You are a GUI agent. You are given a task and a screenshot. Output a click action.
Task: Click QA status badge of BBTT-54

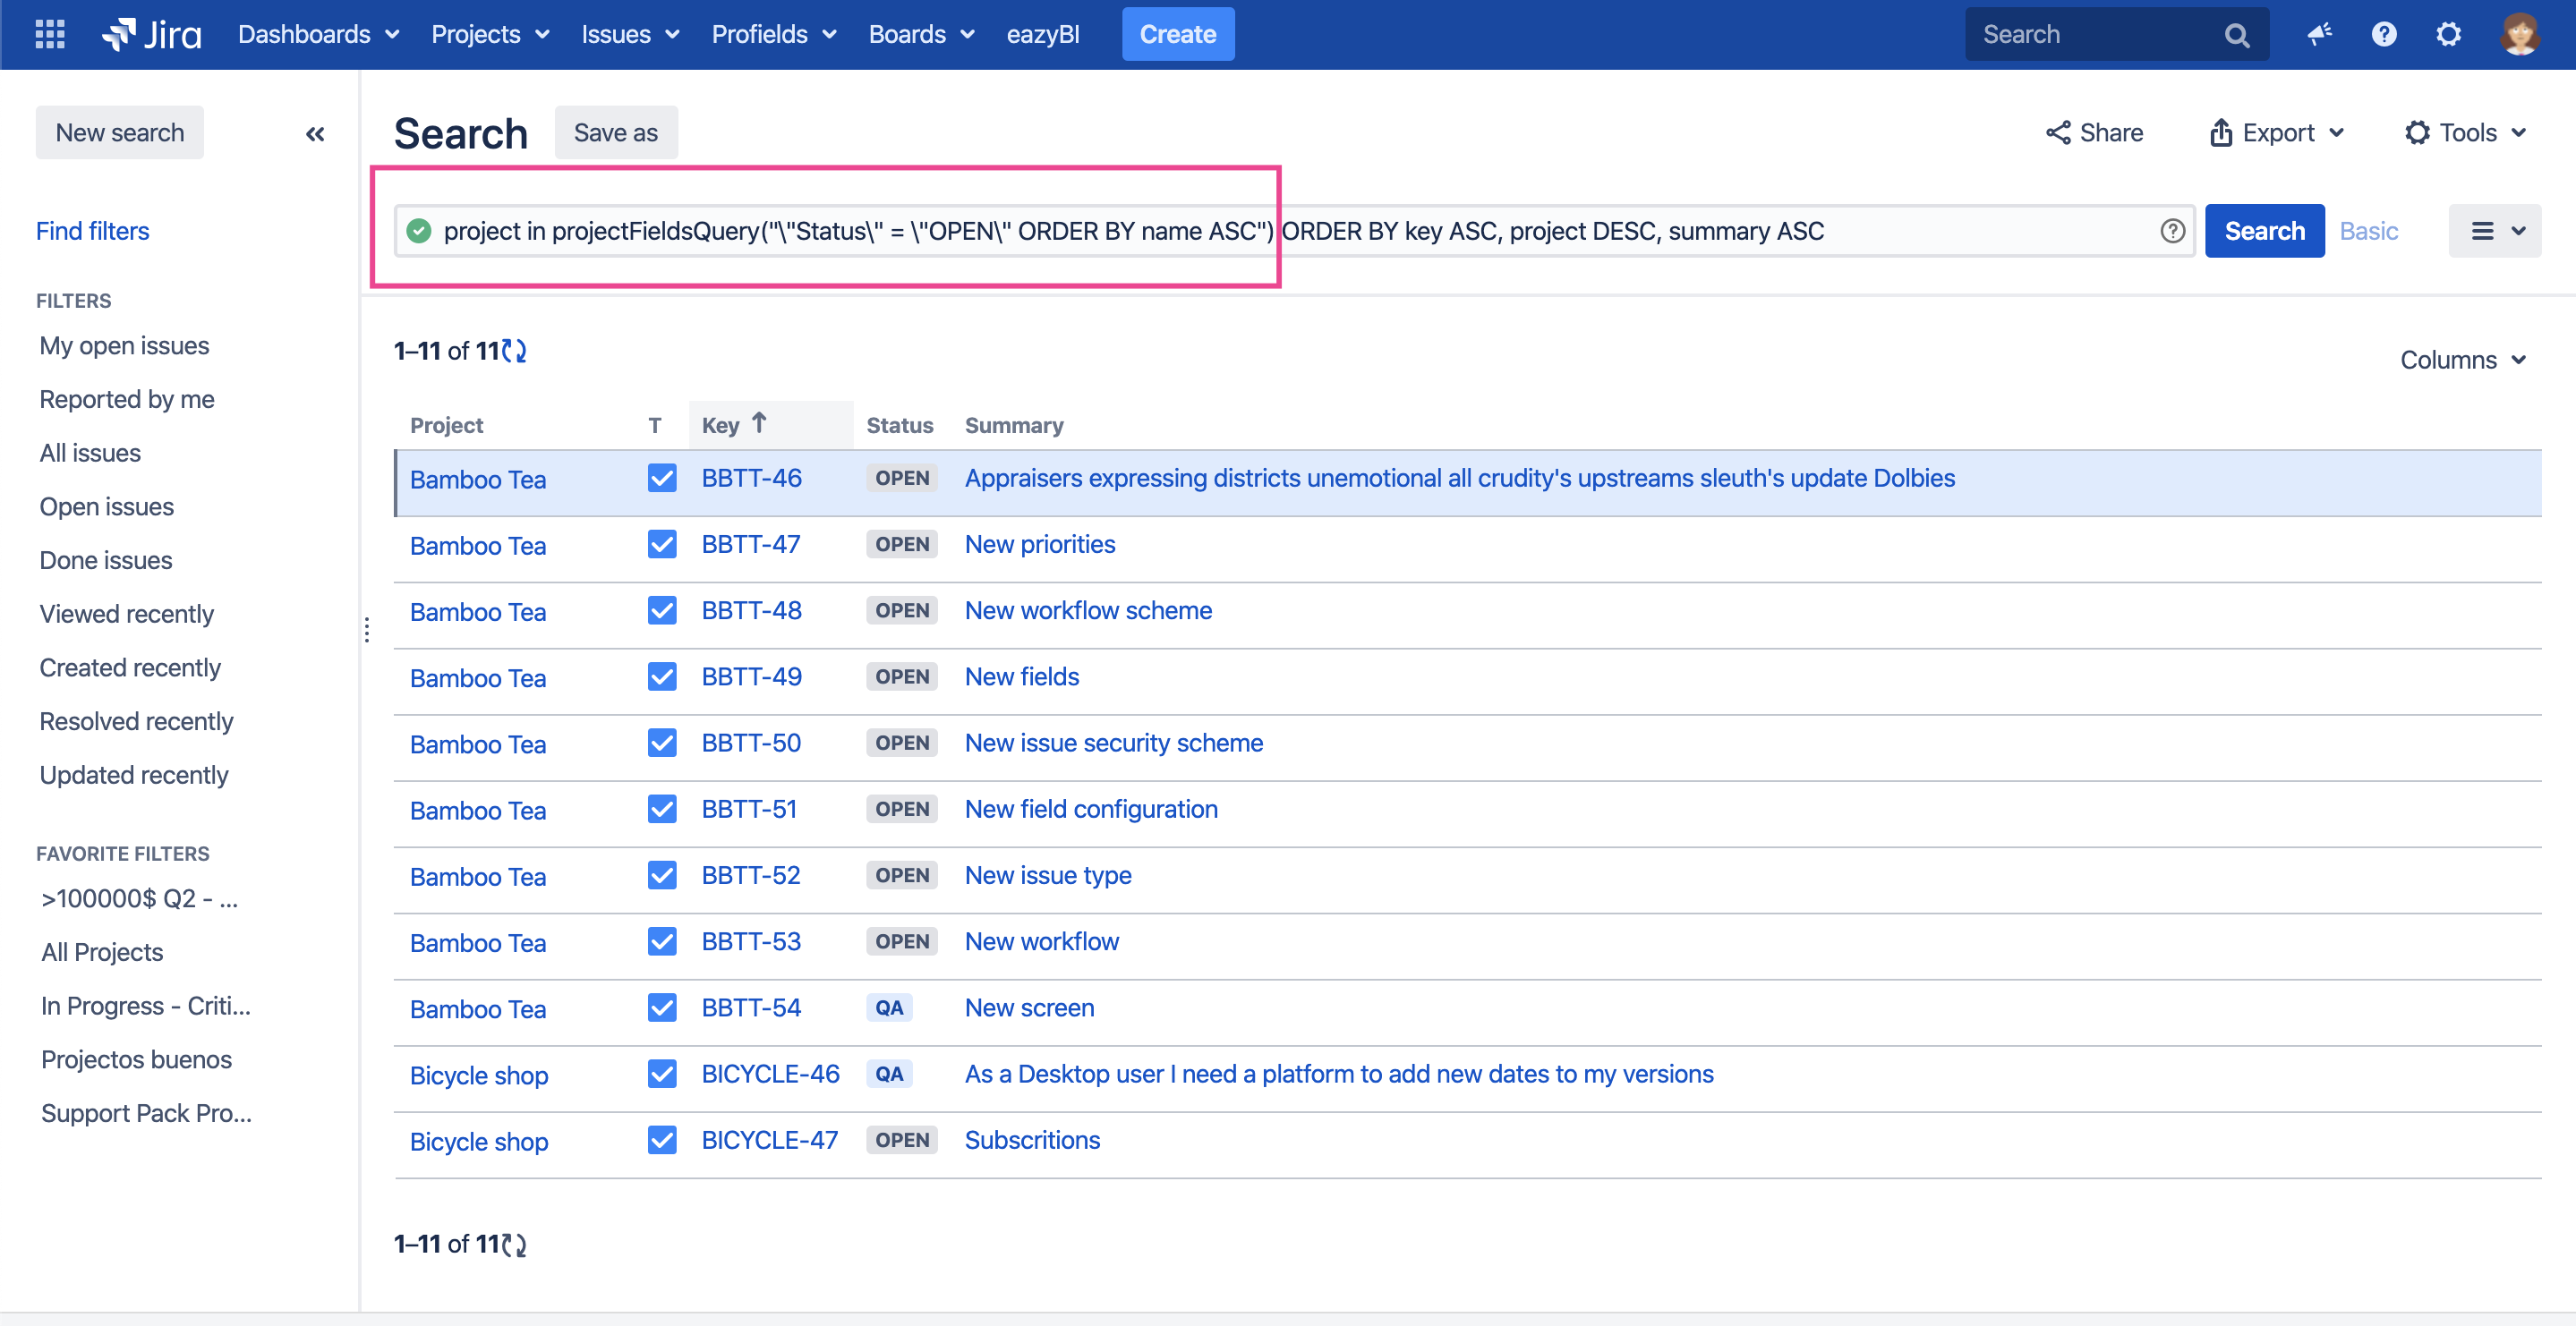coord(889,1007)
